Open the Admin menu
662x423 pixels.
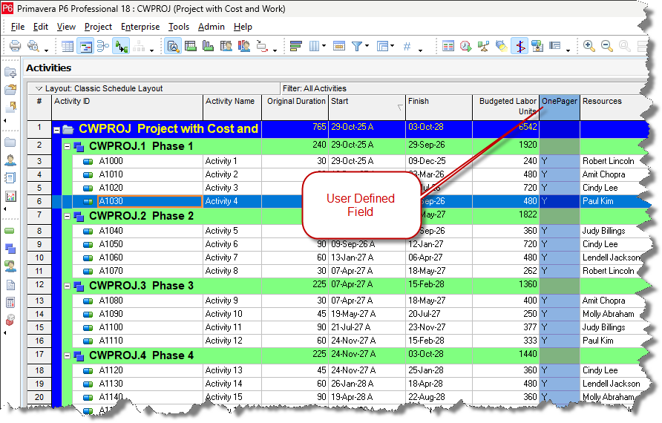(x=211, y=27)
